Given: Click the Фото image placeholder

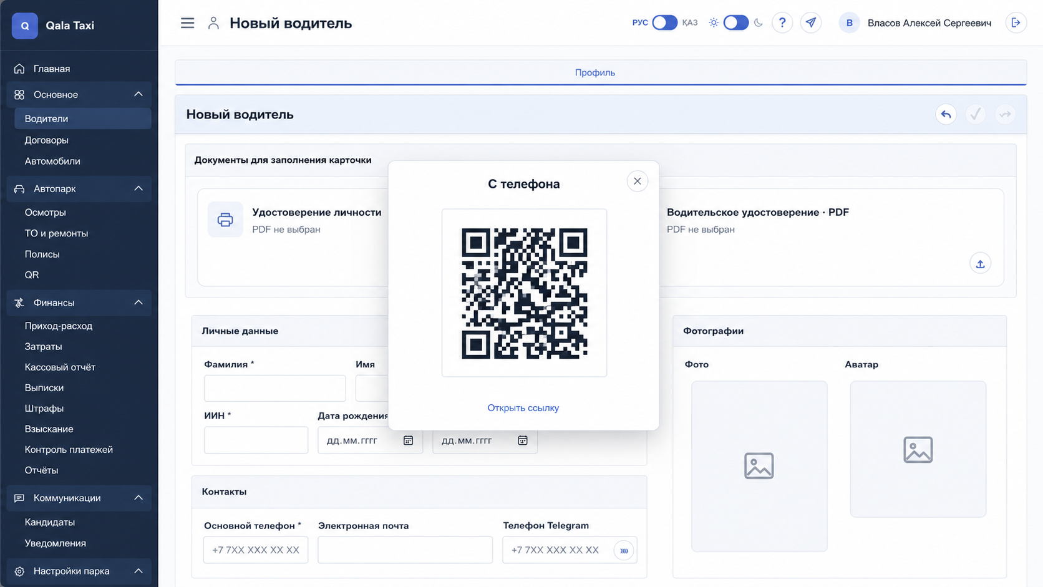Looking at the screenshot, I should pos(759,466).
